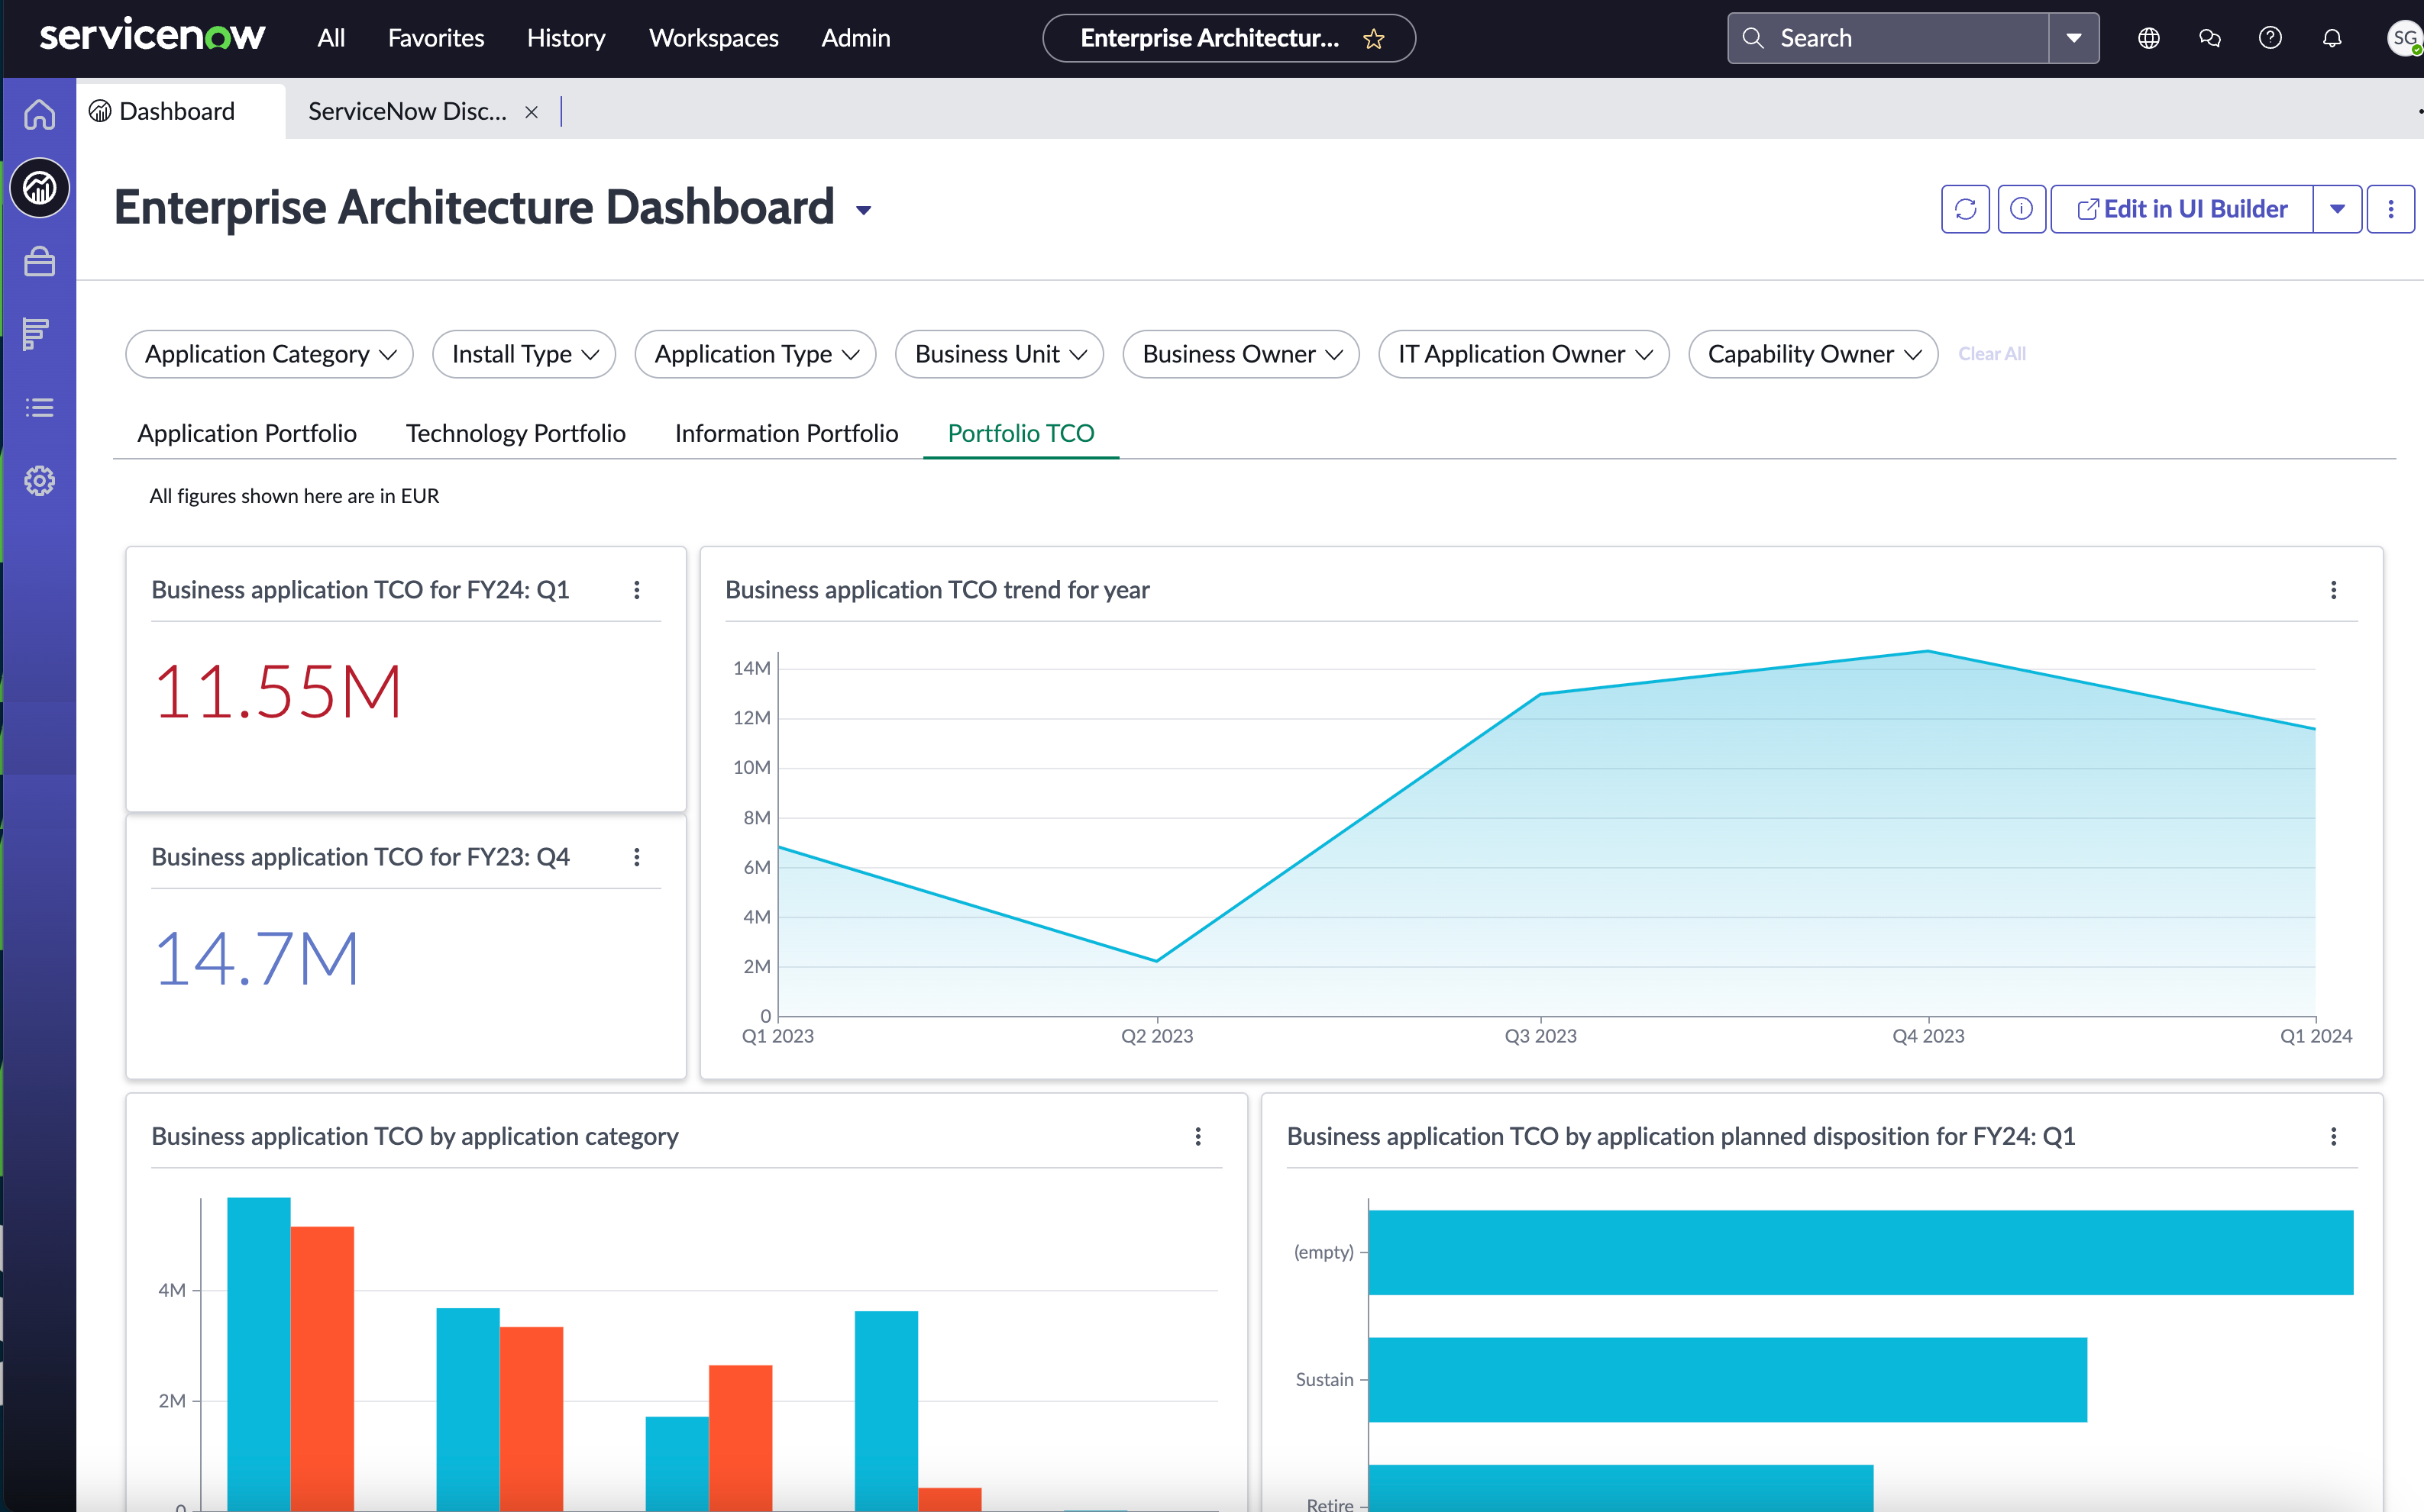Click the home icon in sidebar

[x=39, y=114]
